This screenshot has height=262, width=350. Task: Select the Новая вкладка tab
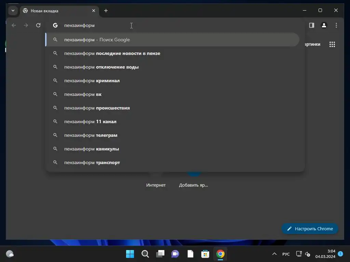(59, 11)
